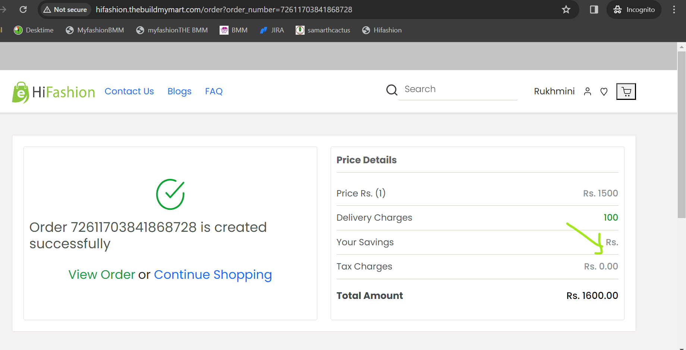The height and width of the screenshot is (350, 686).
Task: Open the Hifashion bookmark
Action: coord(382,30)
